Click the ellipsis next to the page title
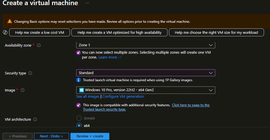270x140 pixels. point(87,3)
